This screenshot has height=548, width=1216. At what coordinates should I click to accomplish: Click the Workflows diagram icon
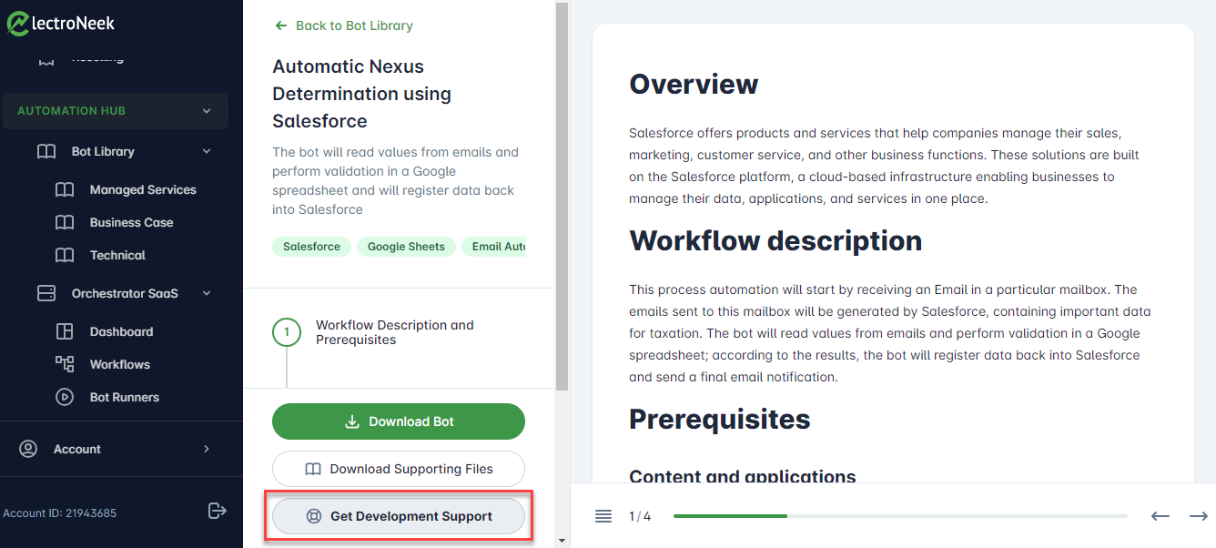[65, 364]
